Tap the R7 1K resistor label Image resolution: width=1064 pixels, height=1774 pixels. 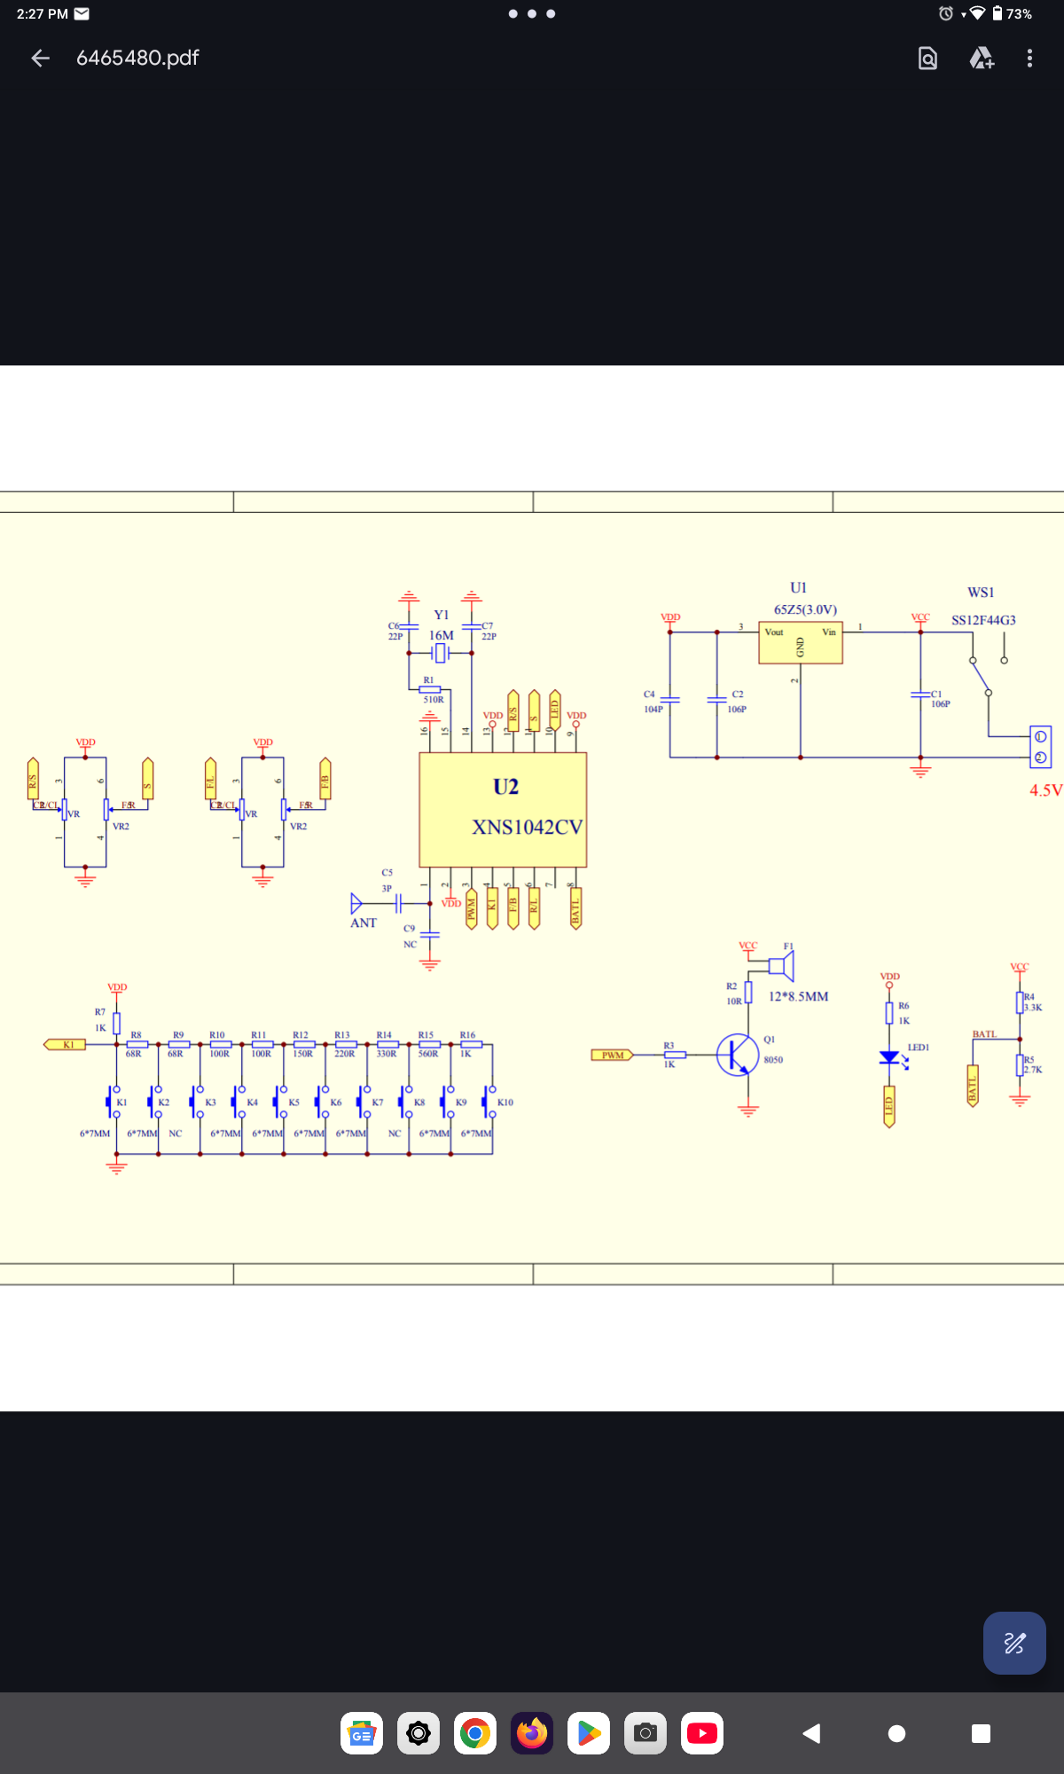pos(100,1019)
